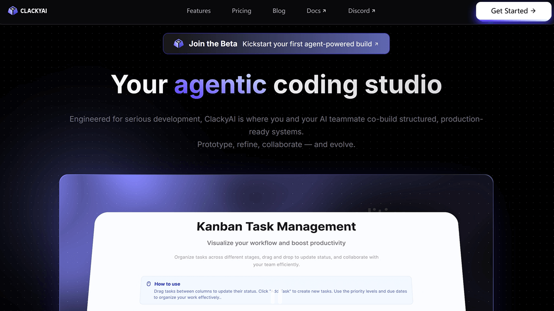Open the Discord nav link
554x311 pixels.
(x=359, y=11)
